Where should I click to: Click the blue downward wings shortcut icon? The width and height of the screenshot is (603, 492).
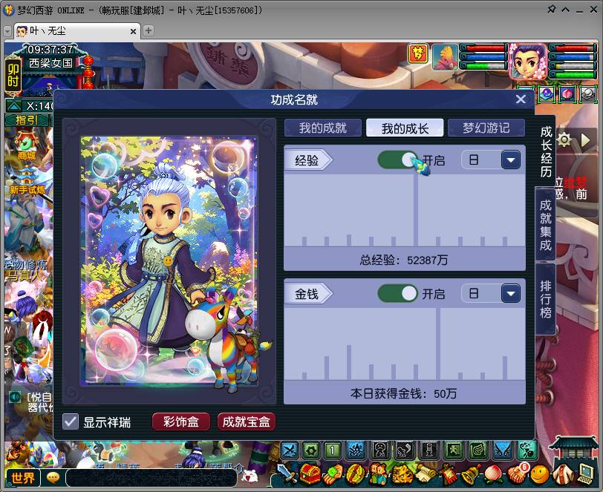pyautogui.click(x=502, y=450)
